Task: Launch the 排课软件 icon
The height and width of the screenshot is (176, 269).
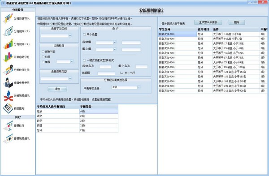Action: pos(8,125)
